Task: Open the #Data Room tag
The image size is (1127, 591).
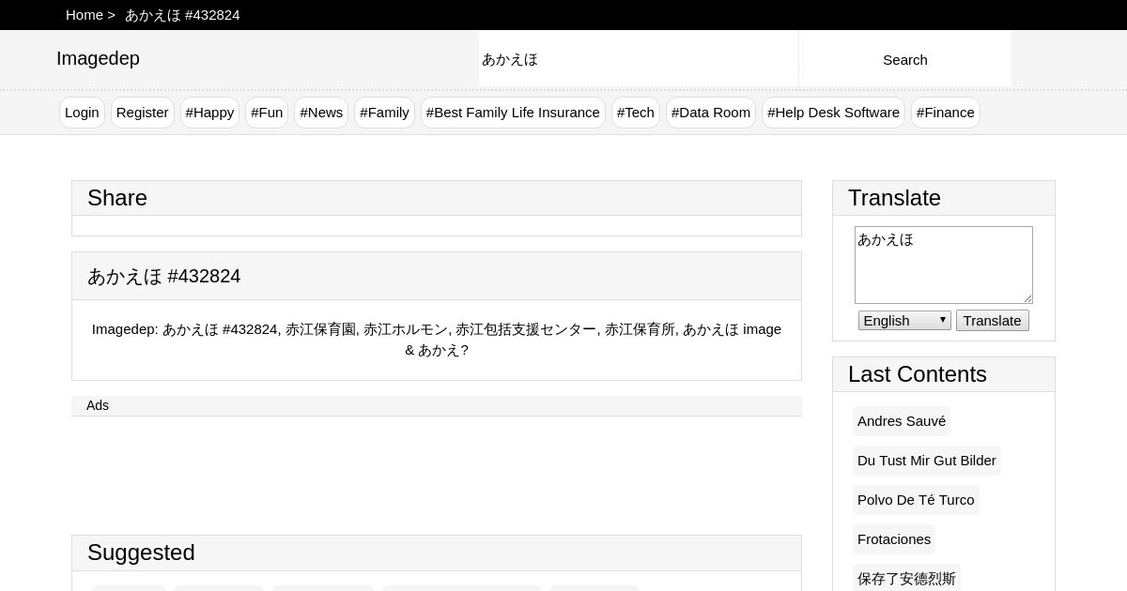Action: tap(711, 113)
